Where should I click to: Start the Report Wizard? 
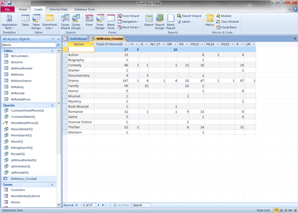pyautogui.click(x=189, y=16)
